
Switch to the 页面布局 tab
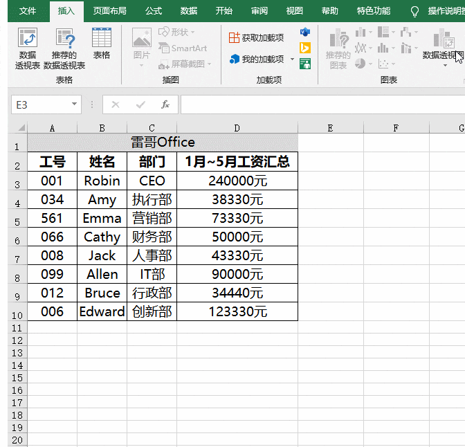click(x=110, y=11)
